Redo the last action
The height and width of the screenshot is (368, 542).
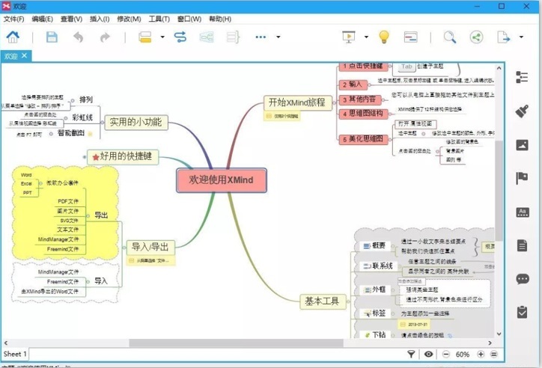coord(105,37)
